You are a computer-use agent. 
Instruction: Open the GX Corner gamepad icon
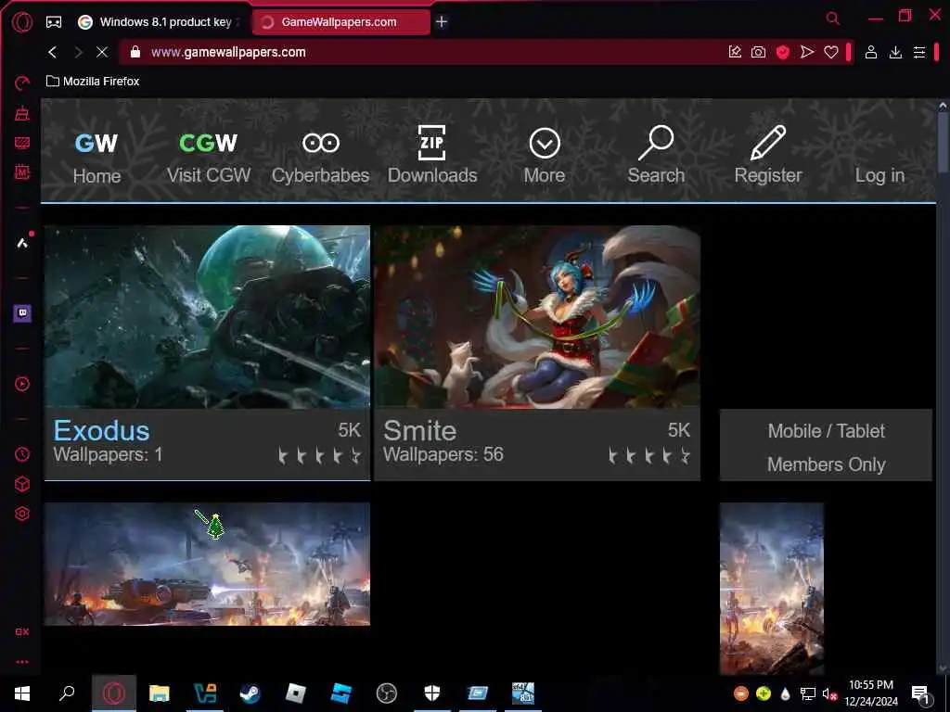click(54, 22)
